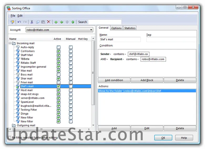This screenshot has height=149, width=205.
Task: Delete the filter using the red X icon
Action: (49, 22)
